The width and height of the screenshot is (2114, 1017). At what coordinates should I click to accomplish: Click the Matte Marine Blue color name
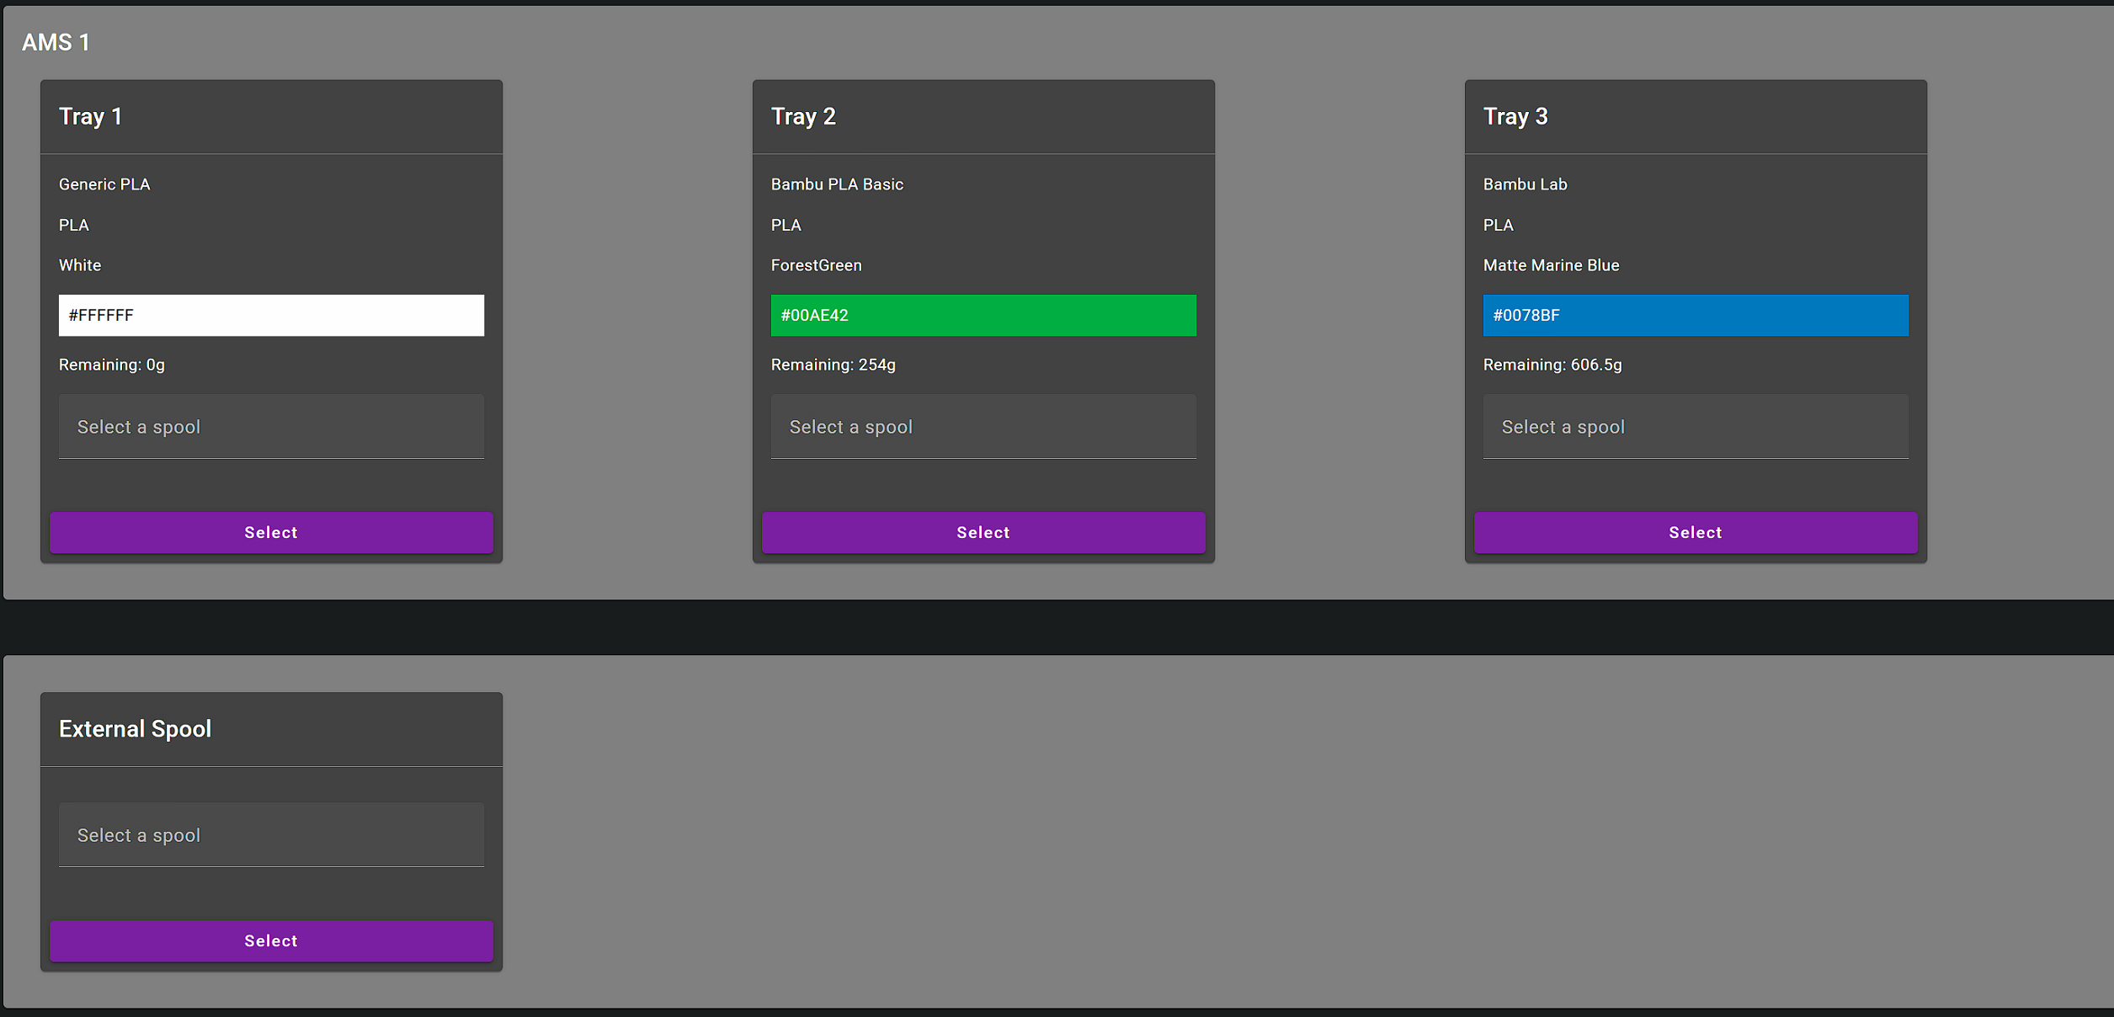1551,265
